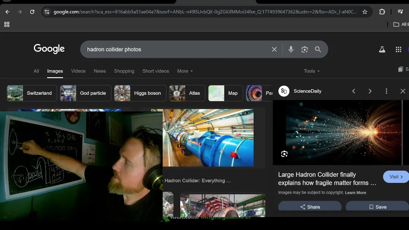Open Search Labs flask icon

[x=382, y=49]
